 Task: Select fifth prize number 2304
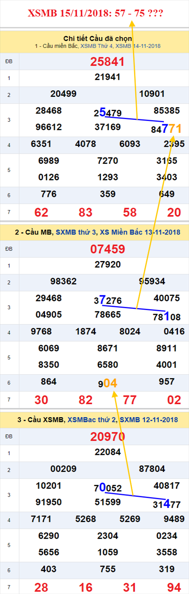(x=107, y=535)
